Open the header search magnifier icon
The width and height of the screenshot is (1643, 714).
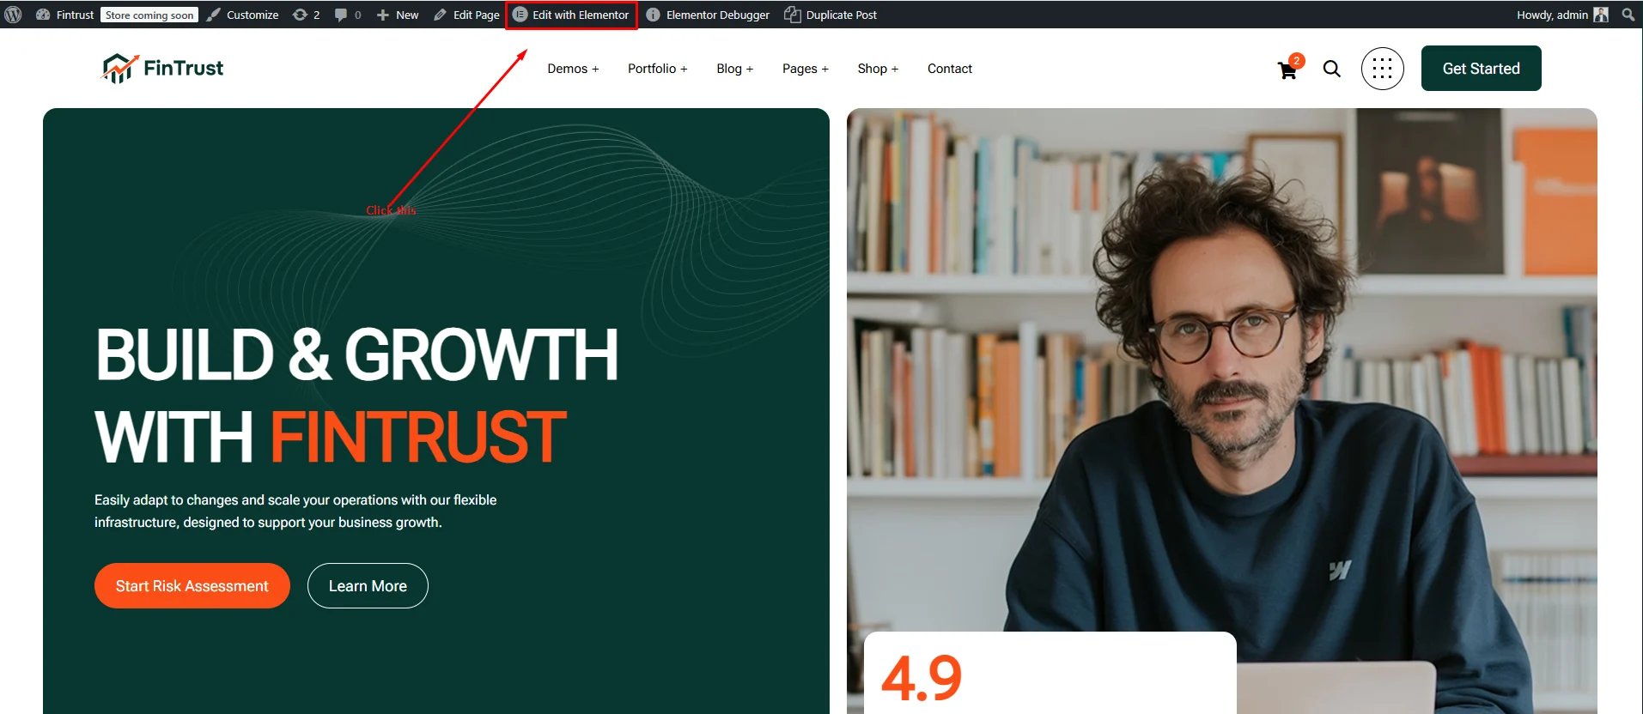(x=1332, y=69)
